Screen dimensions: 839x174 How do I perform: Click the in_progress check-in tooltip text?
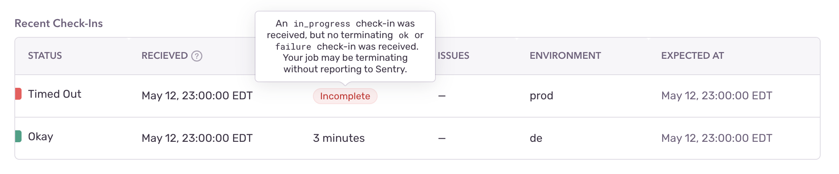coord(345,46)
